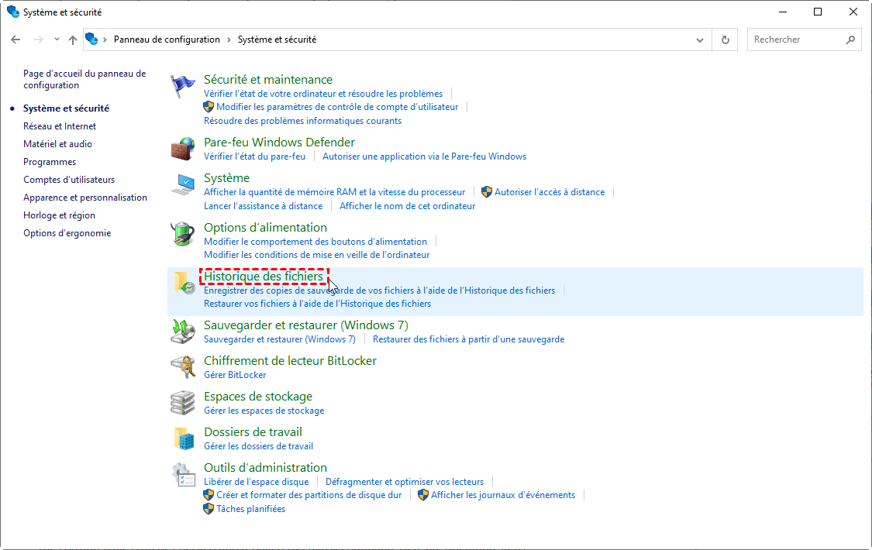Click Vérifier l'état du pare-feu
This screenshot has width=872, height=550.
click(255, 156)
